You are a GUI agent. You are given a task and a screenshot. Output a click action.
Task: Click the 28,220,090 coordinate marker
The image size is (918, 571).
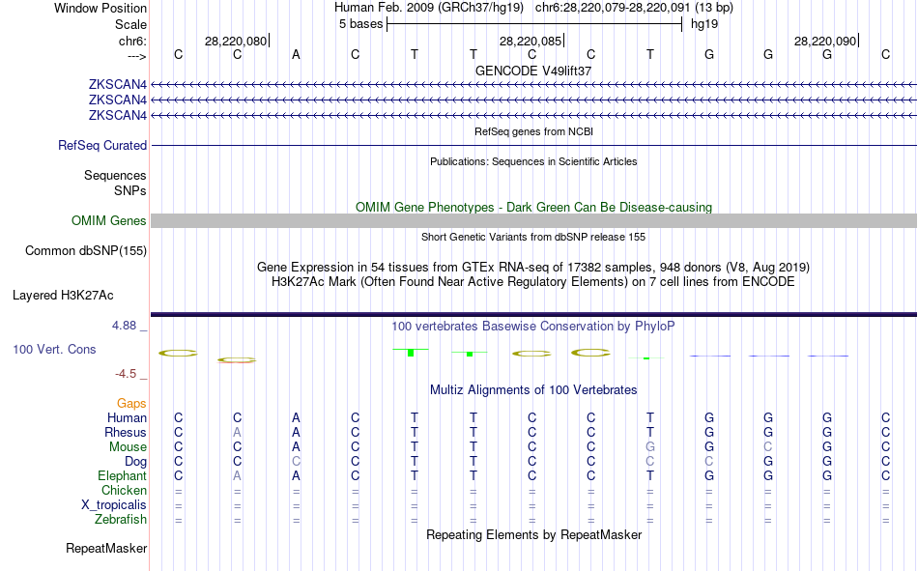pos(825,41)
